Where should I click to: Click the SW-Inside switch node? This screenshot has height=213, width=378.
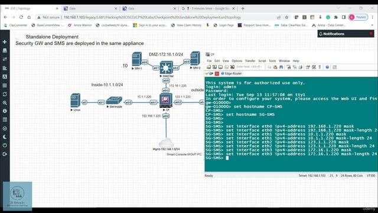[114, 101]
